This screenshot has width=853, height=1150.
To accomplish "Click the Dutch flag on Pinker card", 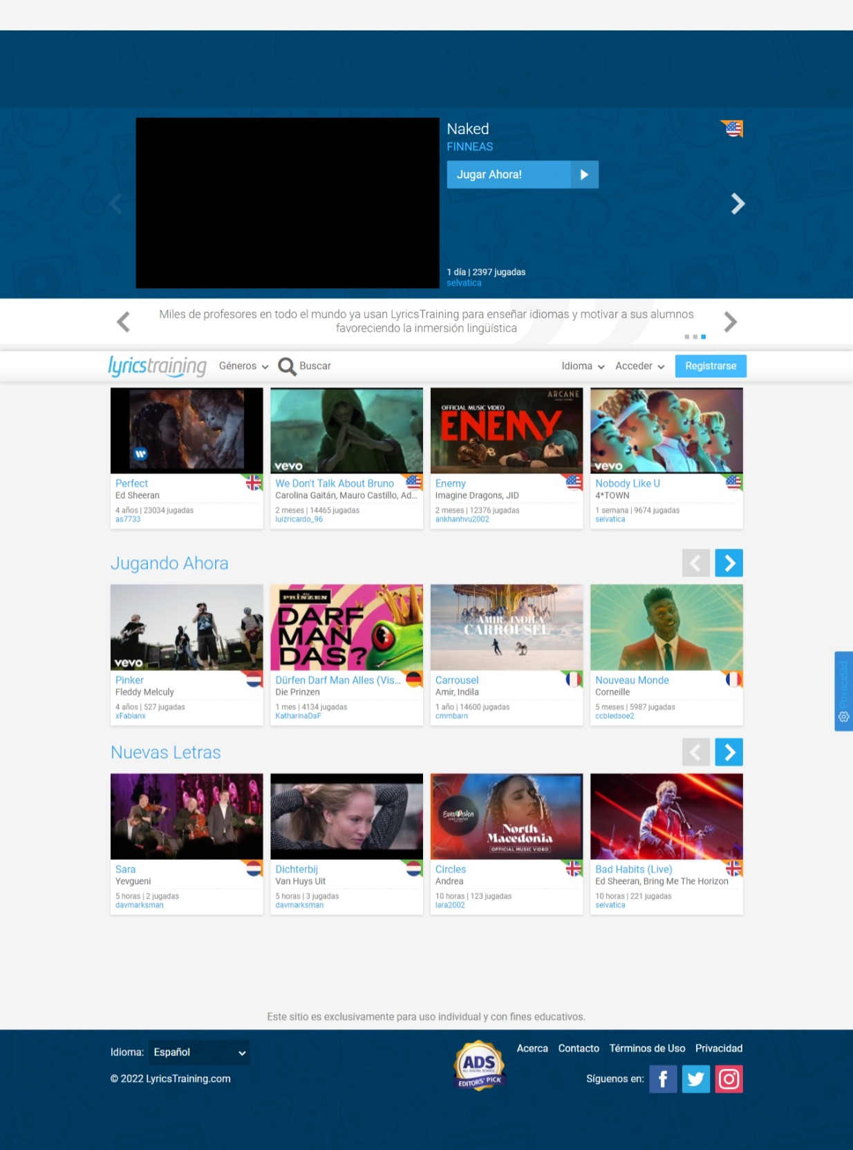I will [x=254, y=679].
